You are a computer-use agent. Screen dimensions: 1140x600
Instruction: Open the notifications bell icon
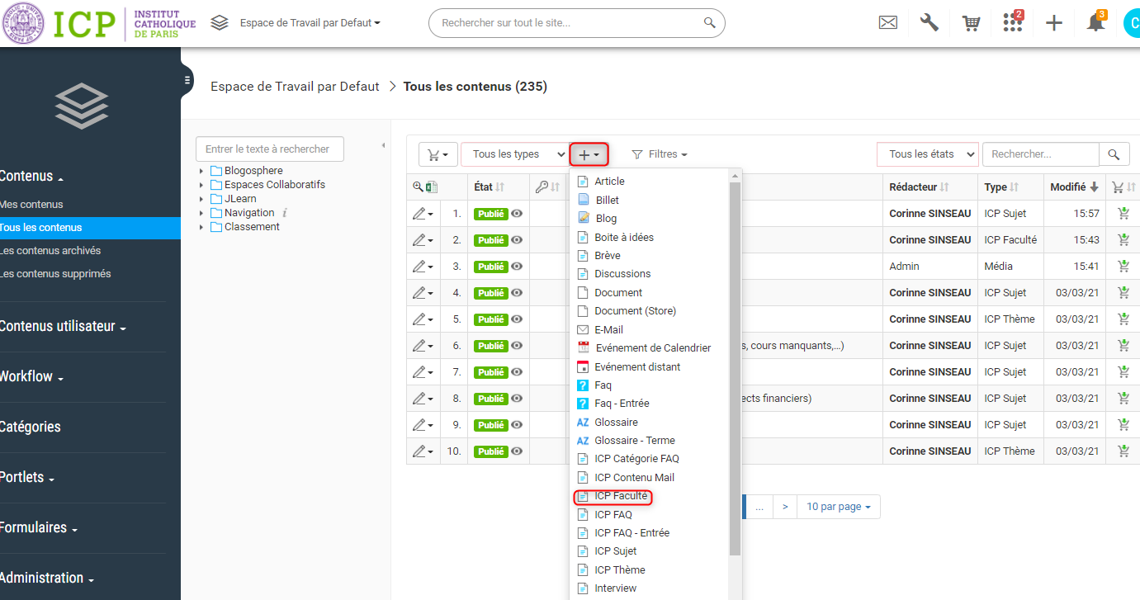[x=1095, y=23]
